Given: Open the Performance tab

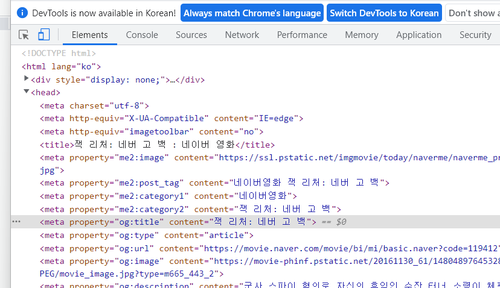Looking at the screenshot, I should click(302, 35).
